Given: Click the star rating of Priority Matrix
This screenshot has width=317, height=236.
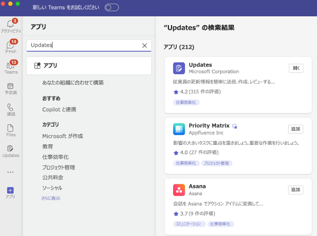Looking at the screenshot, I should coord(176,153).
